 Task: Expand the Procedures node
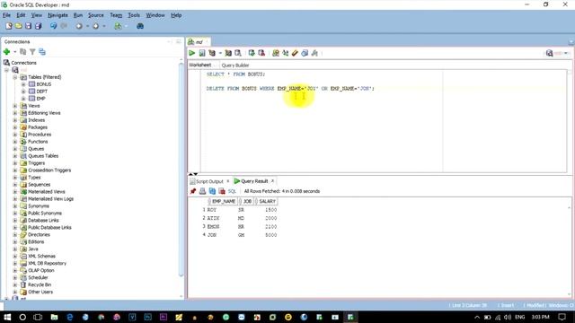click(15, 135)
